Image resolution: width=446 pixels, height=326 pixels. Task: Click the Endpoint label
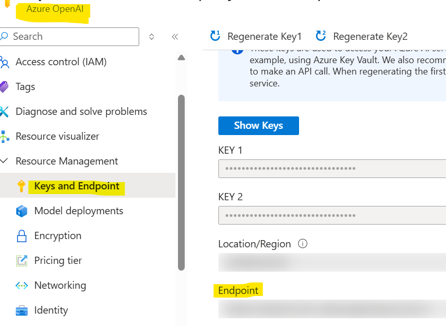point(238,290)
